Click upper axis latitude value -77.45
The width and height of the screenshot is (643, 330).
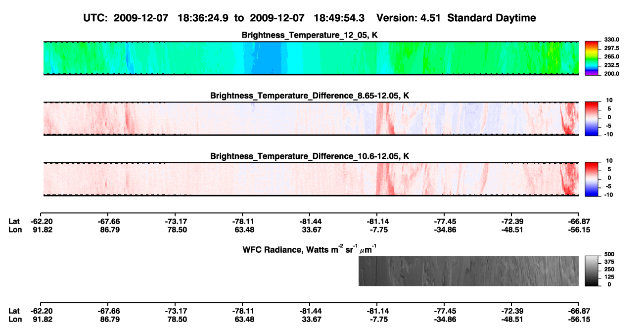(x=444, y=221)
